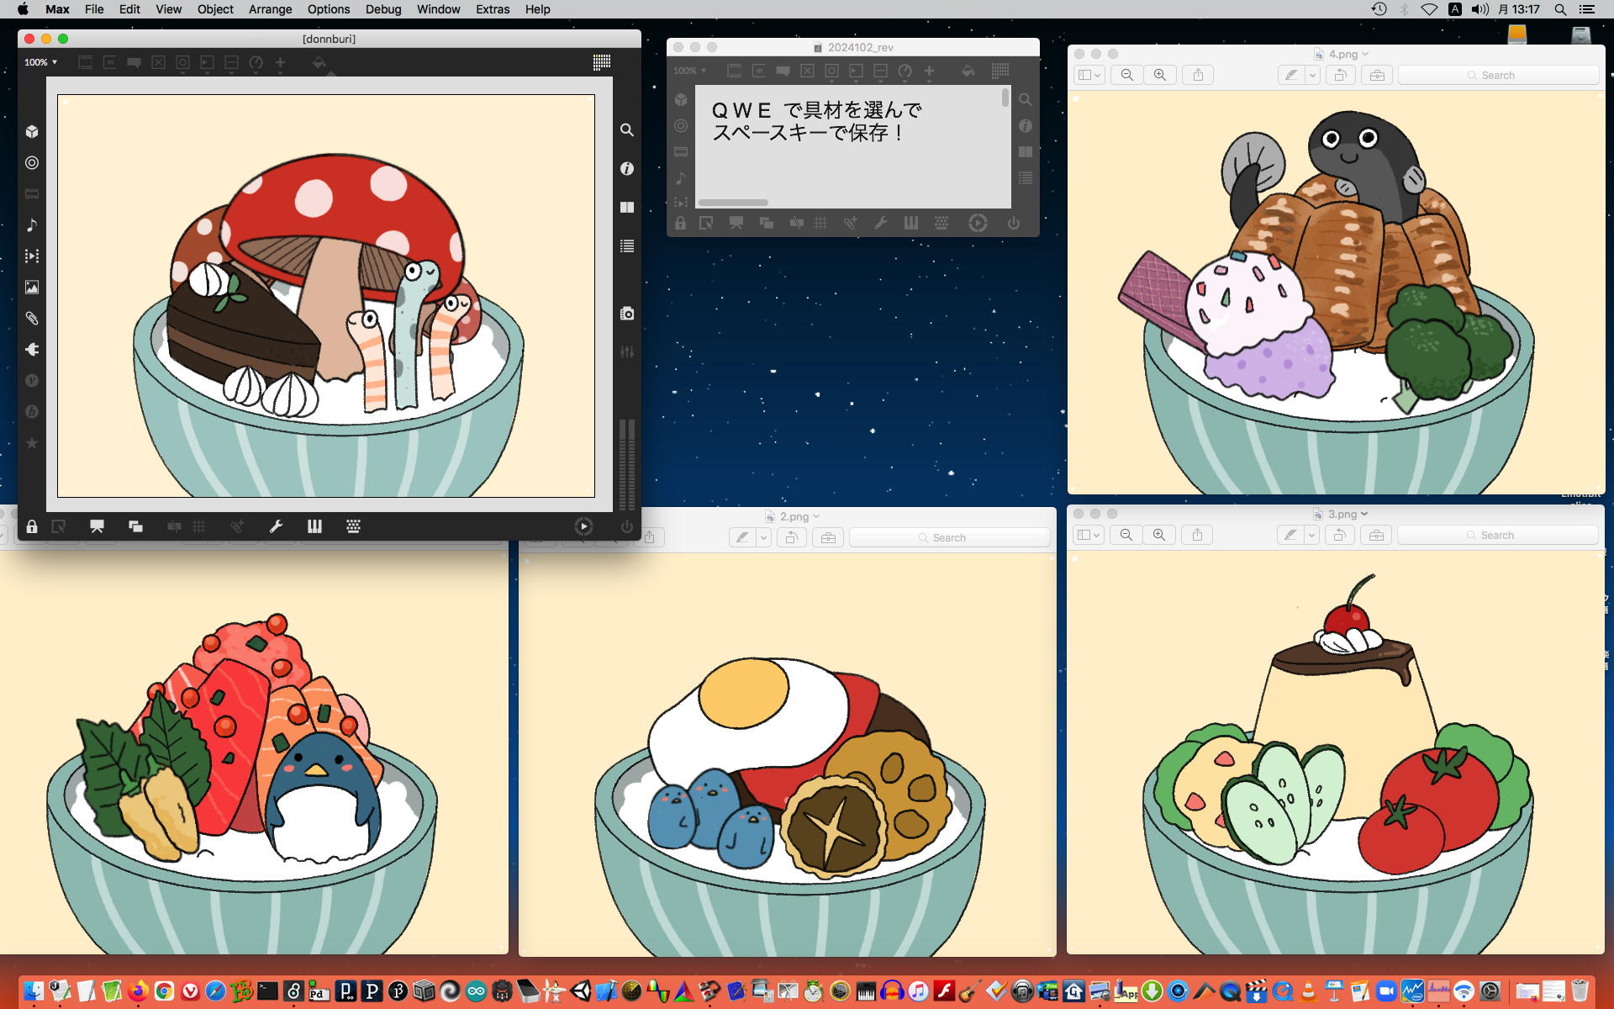Click the camera snapshots icon in donnburi
The width and height of the screenshot is (1614, 1009).
627,314
